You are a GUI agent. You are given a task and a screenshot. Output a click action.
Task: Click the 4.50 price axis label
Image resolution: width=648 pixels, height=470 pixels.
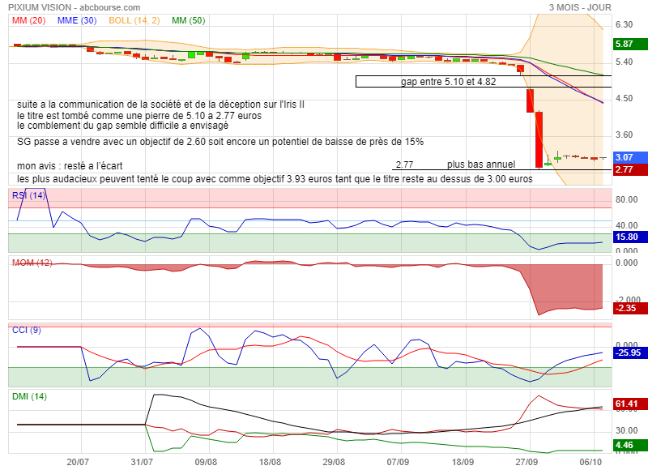click(x=624, y=98)
